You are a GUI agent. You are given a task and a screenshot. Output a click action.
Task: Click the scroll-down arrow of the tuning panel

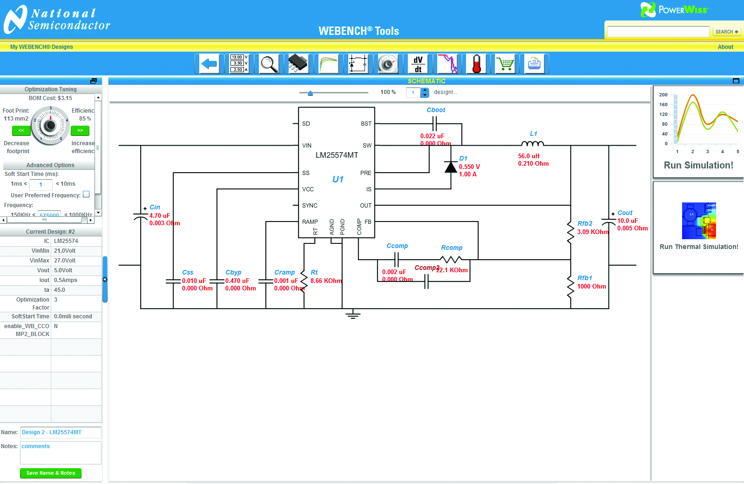coord(98,213)
